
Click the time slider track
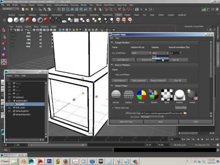coord(108,139)
